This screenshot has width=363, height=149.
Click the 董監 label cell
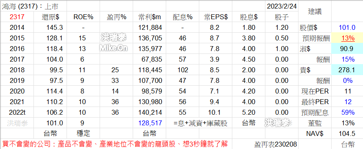[x=315, y=123]
